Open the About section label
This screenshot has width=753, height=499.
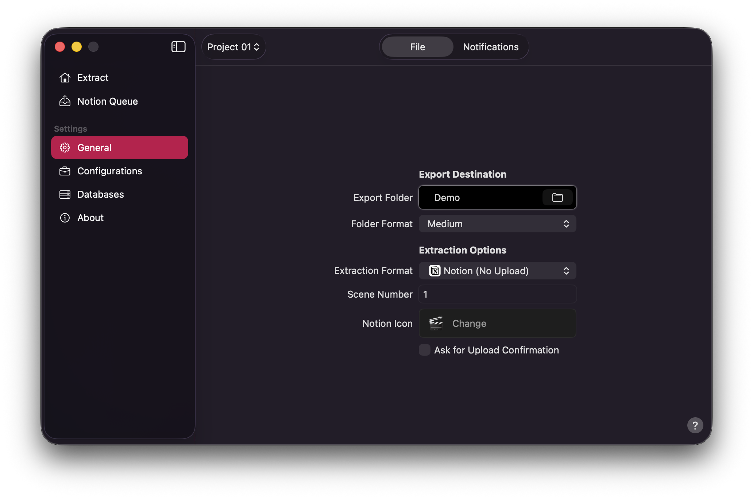click(90, 218)
